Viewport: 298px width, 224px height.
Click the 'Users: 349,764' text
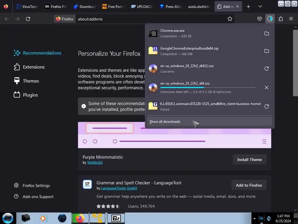coord(141,206)
